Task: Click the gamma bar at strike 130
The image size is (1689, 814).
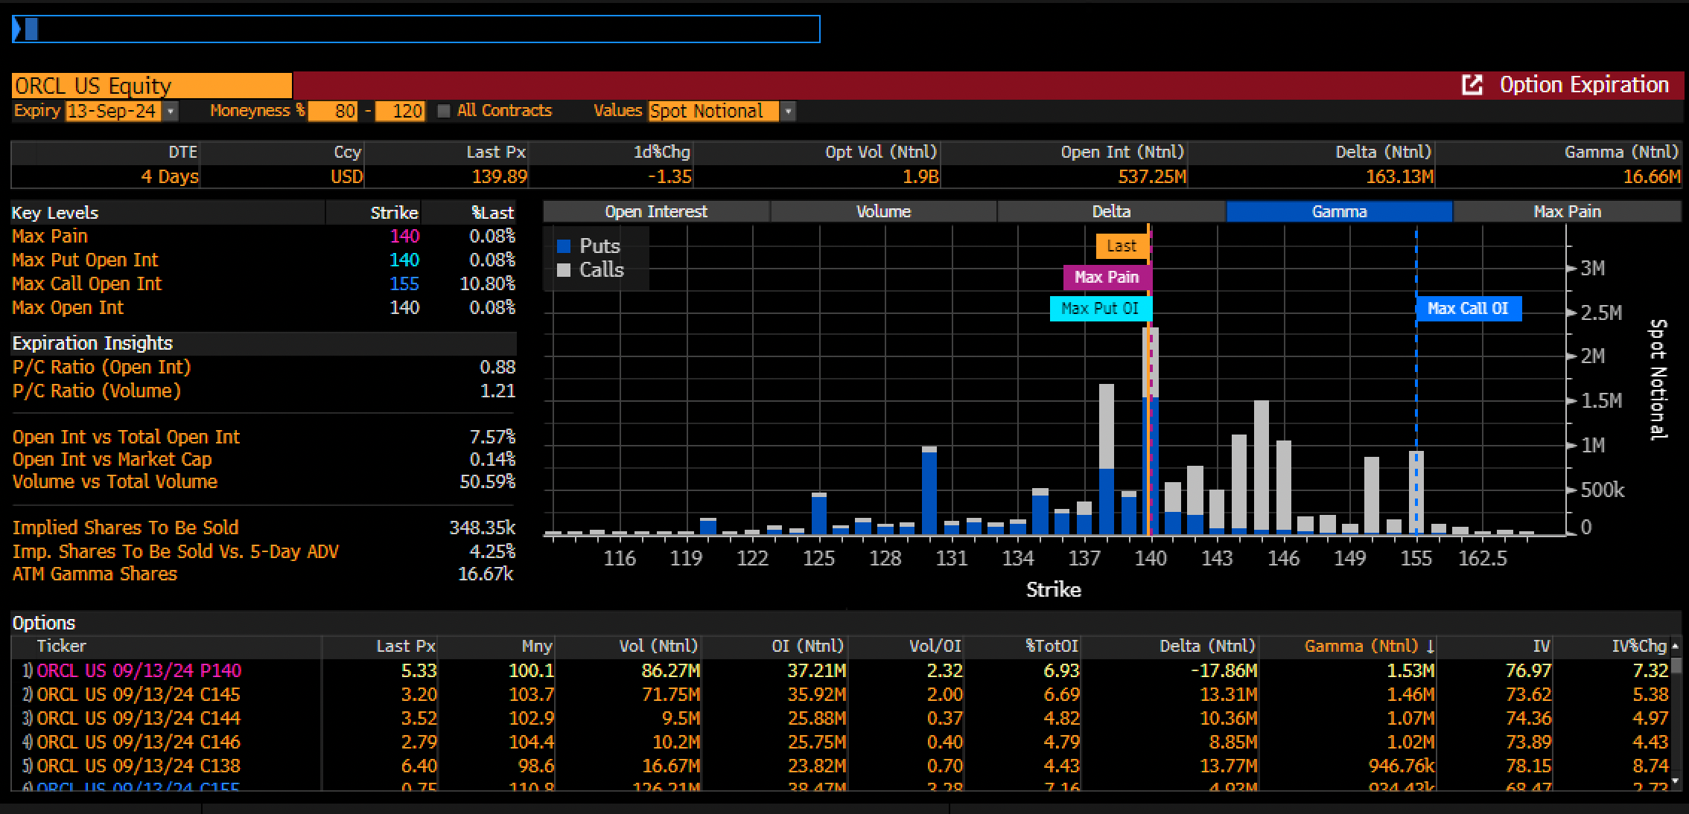Action: [x=929, y=490]
